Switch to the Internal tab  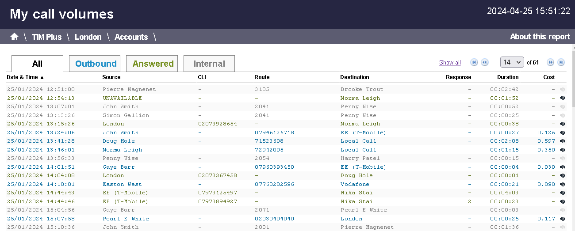pos(209,64)
